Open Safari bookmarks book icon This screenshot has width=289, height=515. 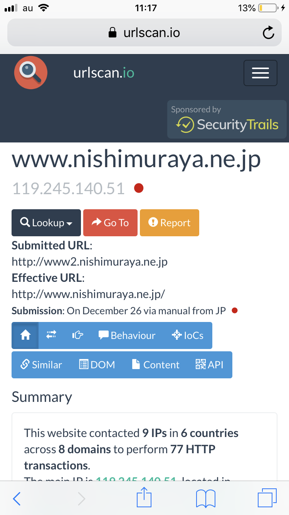205,498
